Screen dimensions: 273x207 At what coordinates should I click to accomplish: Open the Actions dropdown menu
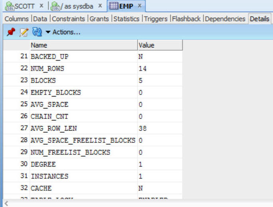pos(63,32)
